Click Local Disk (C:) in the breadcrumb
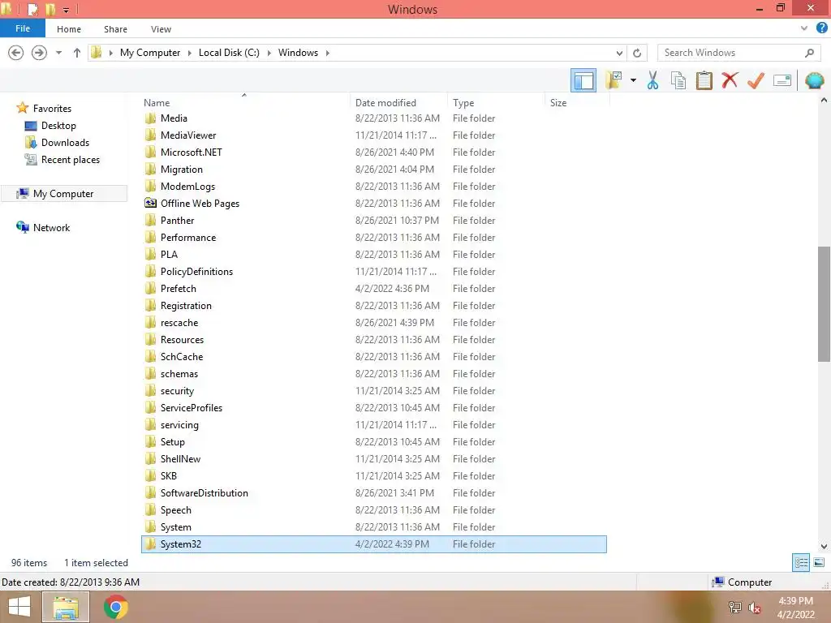 point(229,53)
